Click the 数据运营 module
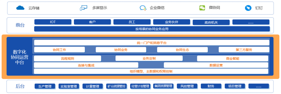The height and width of the screenshot is (94, 281). (216, 65)
